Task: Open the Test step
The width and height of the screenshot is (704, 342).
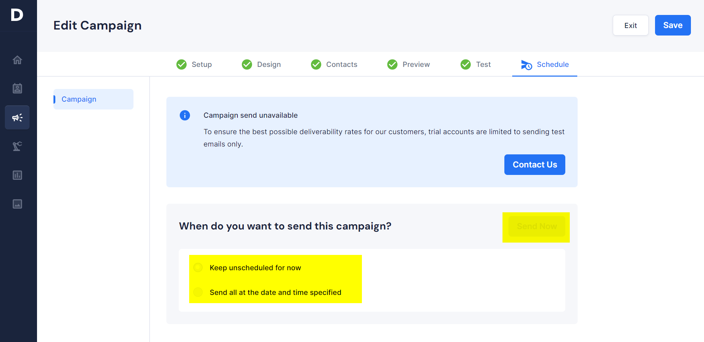Action: click(x=475, y=64)
